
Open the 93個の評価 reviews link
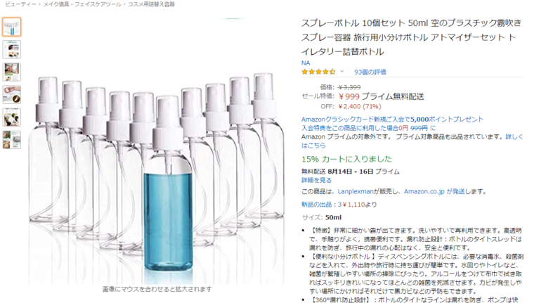pos(370,72)
